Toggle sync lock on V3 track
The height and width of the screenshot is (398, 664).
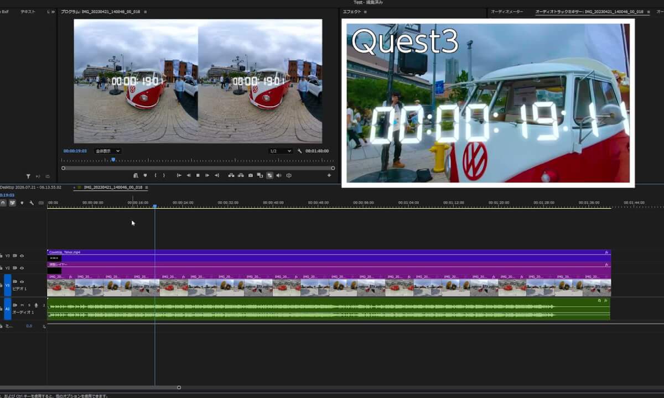point(15,256)
